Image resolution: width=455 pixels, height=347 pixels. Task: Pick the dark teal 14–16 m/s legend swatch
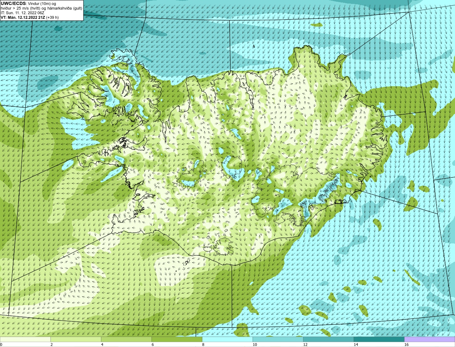click(379, 339)
